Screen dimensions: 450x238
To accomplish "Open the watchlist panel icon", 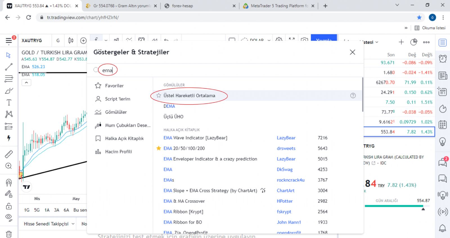I will coord(443,43).
